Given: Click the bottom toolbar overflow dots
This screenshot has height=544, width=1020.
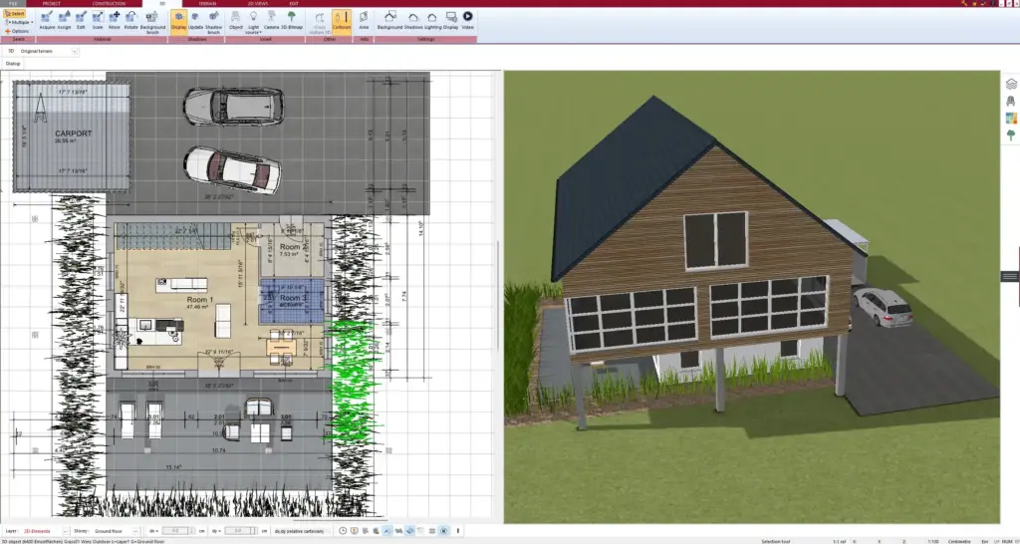Looking at the screenshot, I should (458, 531).
